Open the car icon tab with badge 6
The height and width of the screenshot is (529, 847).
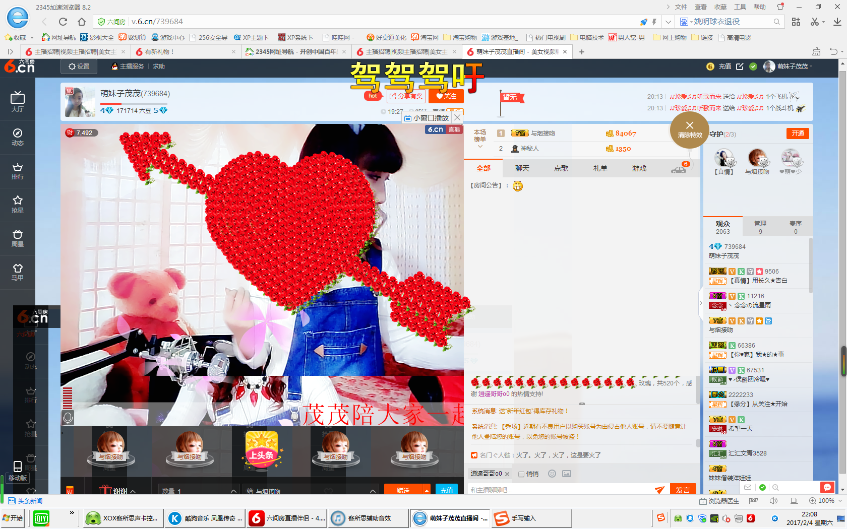(680, 168)
